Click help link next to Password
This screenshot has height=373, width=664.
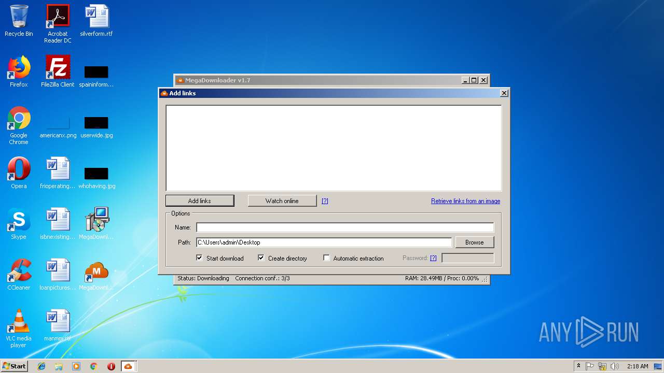tap(433, 258)
